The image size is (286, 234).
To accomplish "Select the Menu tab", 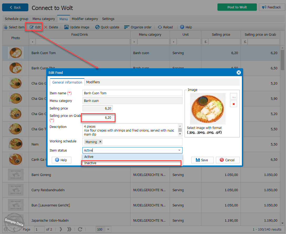I will point(64,19).
